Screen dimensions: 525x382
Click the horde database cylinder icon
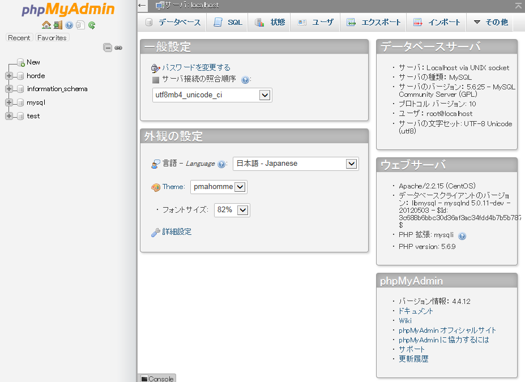click(x=20, y=76)
